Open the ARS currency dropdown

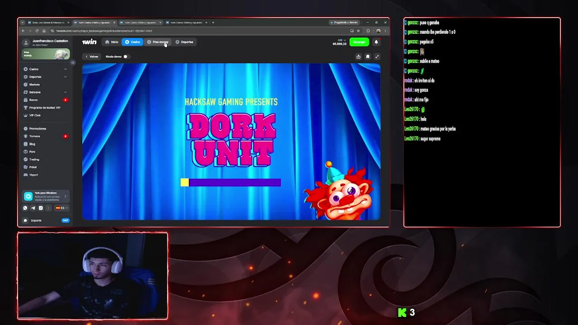[x=341, y=40]
